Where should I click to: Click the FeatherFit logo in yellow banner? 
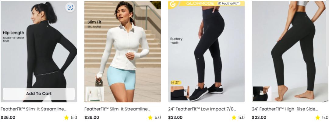[229, 3]
